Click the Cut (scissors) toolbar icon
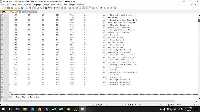Screen dimensions: 200x112 [x=27, y=8]
